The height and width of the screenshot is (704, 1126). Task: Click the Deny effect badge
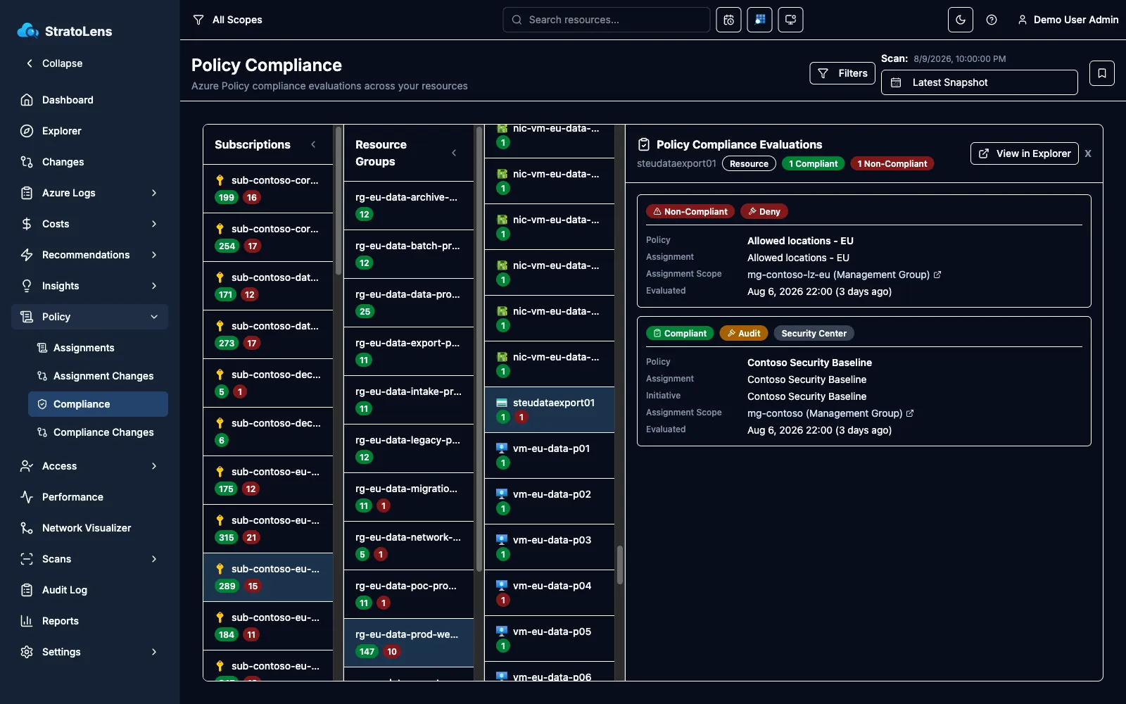[x=764, y=211]
